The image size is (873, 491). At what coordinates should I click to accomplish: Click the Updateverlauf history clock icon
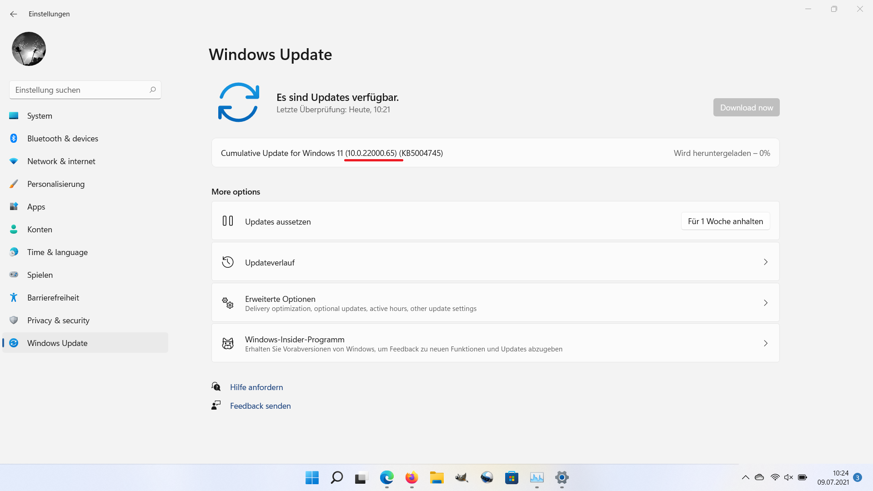pos(228,262)
